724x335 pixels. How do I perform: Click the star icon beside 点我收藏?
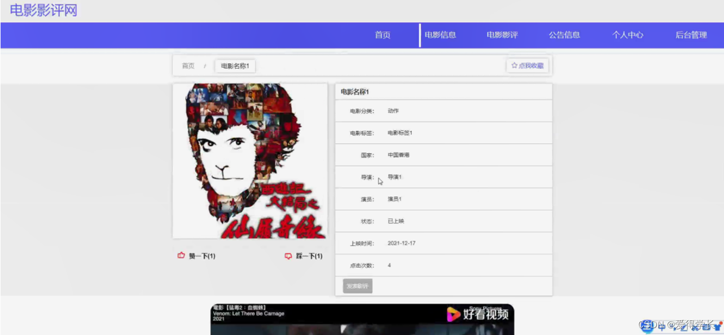(x=514, y=65)
